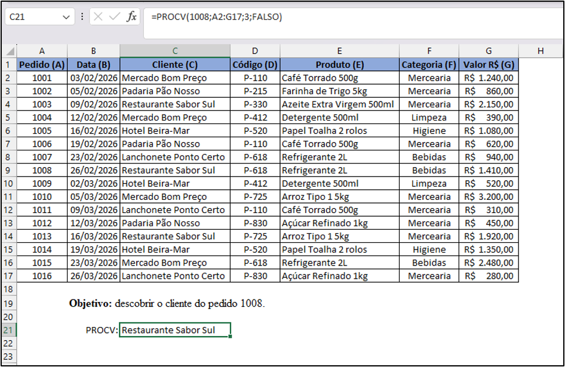This screenshot has height=367, width=565.
Task: Click the PROCV formula text in formula bar
Action: click(217, 17)
